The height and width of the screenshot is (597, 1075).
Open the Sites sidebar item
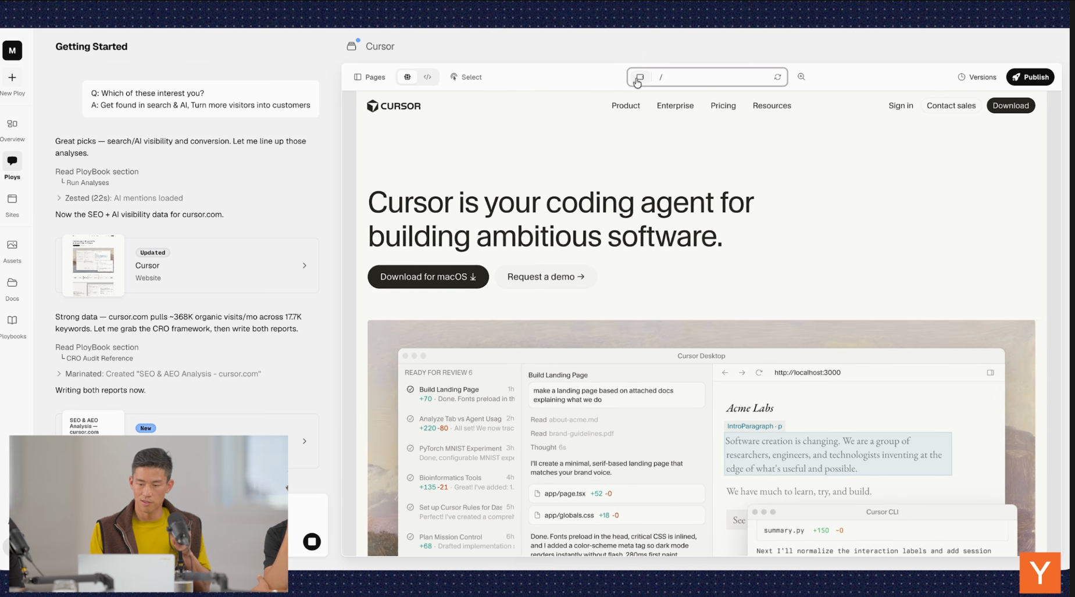(x=12, y=206)
